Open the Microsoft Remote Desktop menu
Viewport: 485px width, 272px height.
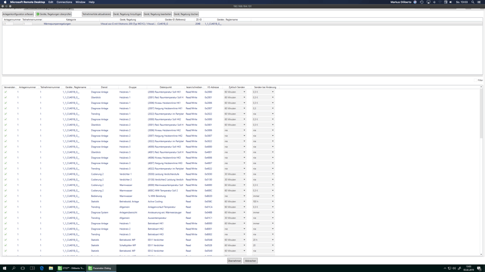tap(28, 2)
